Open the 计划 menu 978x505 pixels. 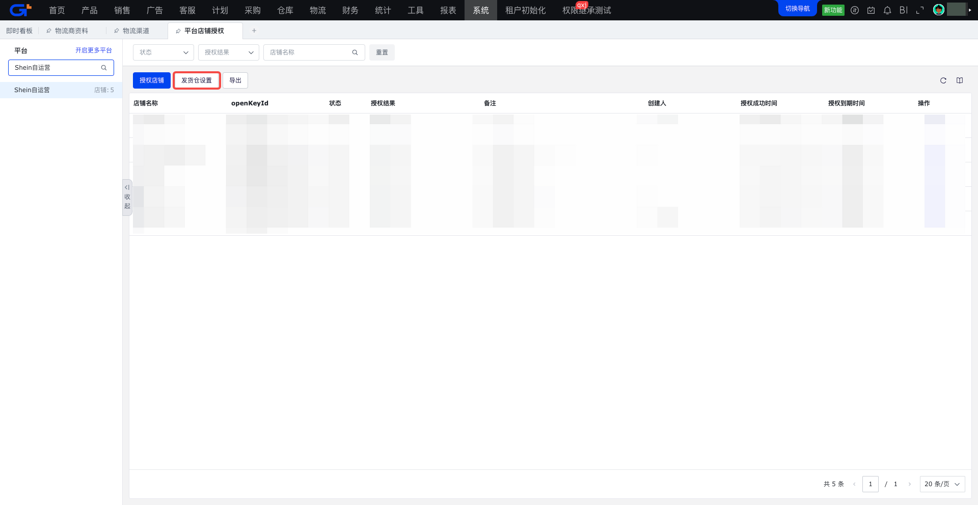point(220,10)
